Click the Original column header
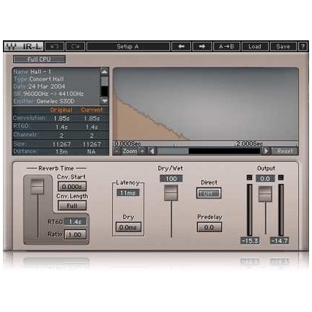 tap(62, 110)
